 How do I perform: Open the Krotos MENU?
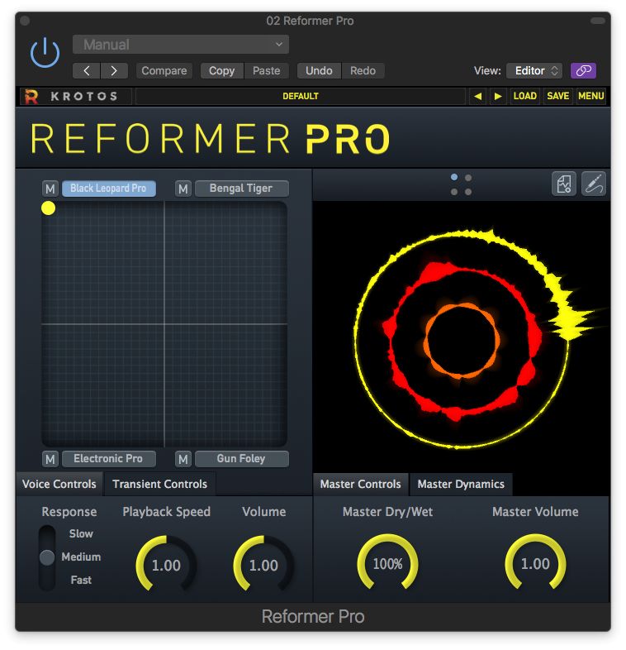[590, 96]
